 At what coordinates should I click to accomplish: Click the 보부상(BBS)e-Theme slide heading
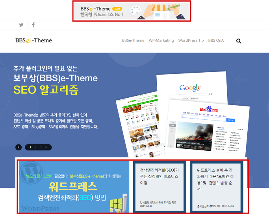click(x=56, y=78)
